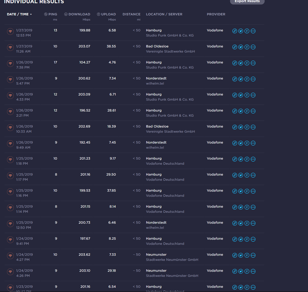Tweet the 1/26/2019 5:47 PM result
This screenshot has width=308, height=292.
(240, 79)
